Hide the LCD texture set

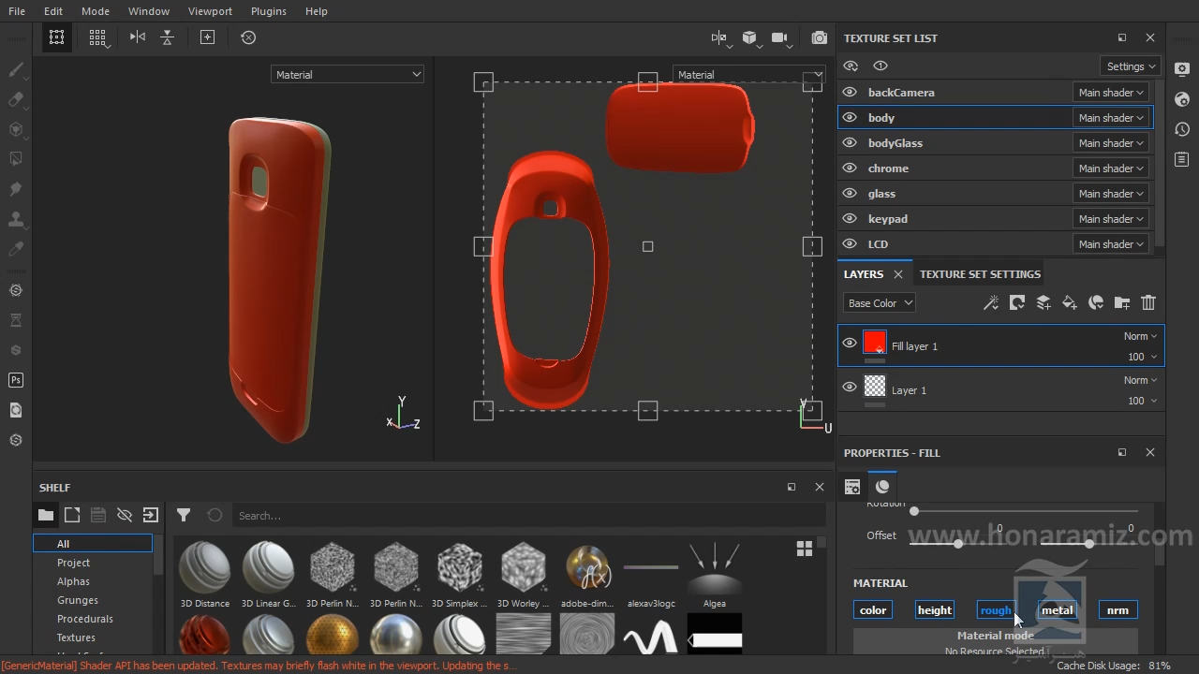tap(850, 243)
